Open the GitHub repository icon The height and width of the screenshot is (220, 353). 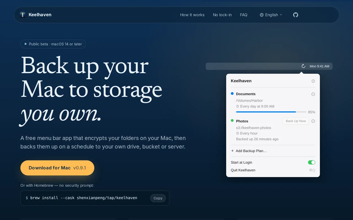point(296,15)
